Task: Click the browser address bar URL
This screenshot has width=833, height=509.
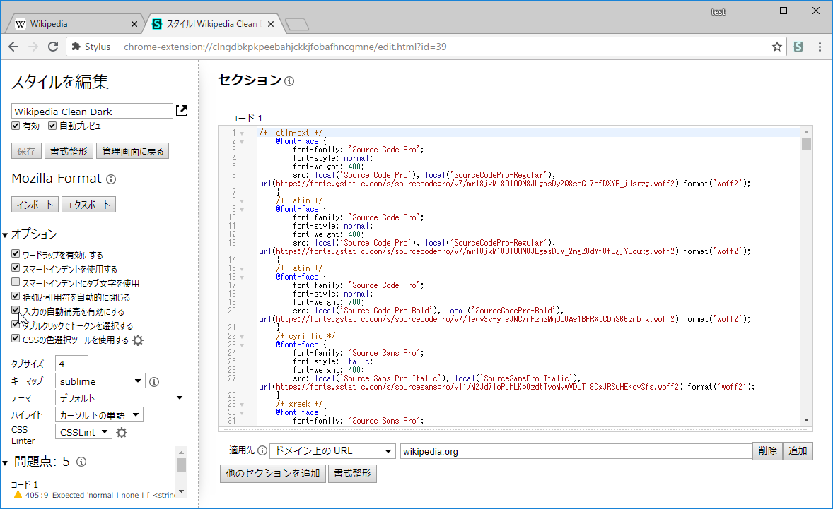Action: [285, 47]
